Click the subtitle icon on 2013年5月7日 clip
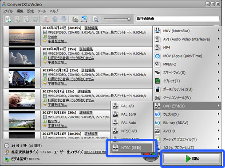The image size is (225, 168). [45, 104]
